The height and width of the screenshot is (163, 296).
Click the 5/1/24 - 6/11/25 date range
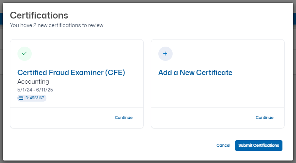coord(35,90)
